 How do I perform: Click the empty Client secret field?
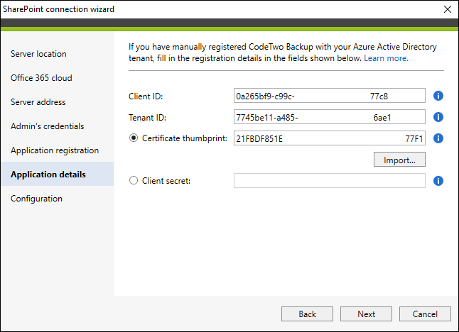click(x=329, y=181)
